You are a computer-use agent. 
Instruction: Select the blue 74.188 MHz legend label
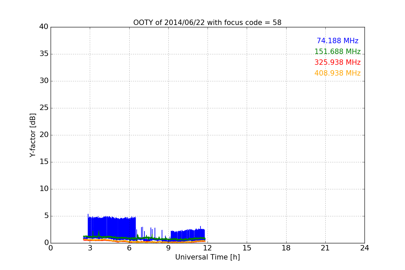click(x=337, y=41)
